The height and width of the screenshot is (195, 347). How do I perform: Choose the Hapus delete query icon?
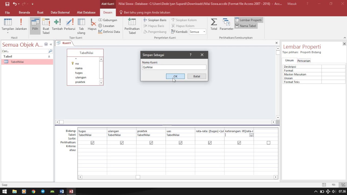coord(92,25)
